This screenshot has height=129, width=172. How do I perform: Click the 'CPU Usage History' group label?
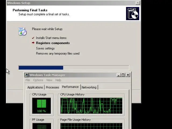(x=72, y=94)
